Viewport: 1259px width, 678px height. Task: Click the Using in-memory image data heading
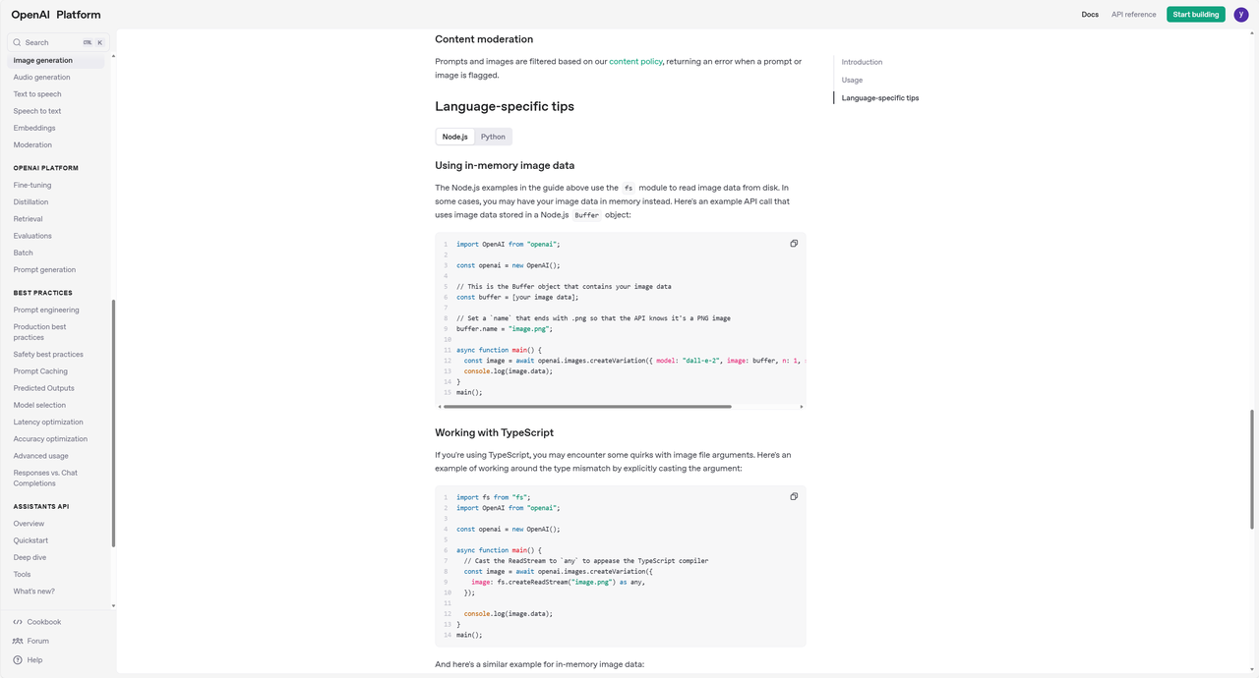[505, 165]
